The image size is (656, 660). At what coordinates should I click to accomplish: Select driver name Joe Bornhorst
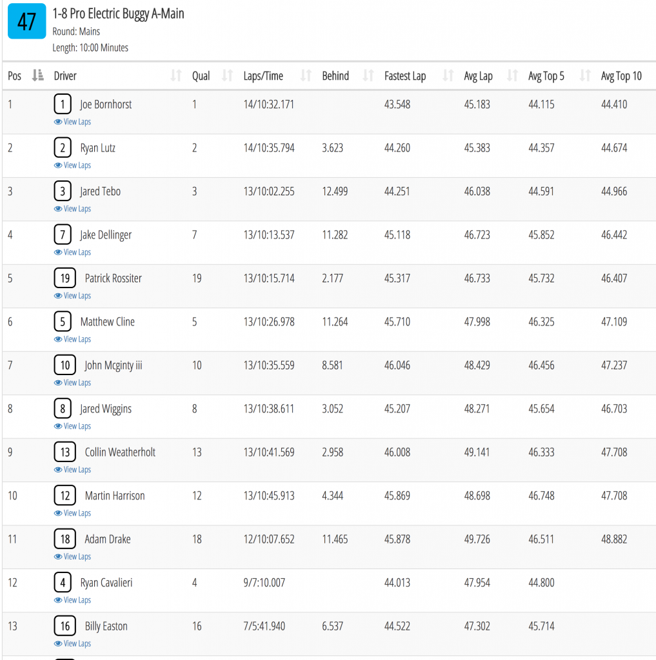tap(106, 104)
